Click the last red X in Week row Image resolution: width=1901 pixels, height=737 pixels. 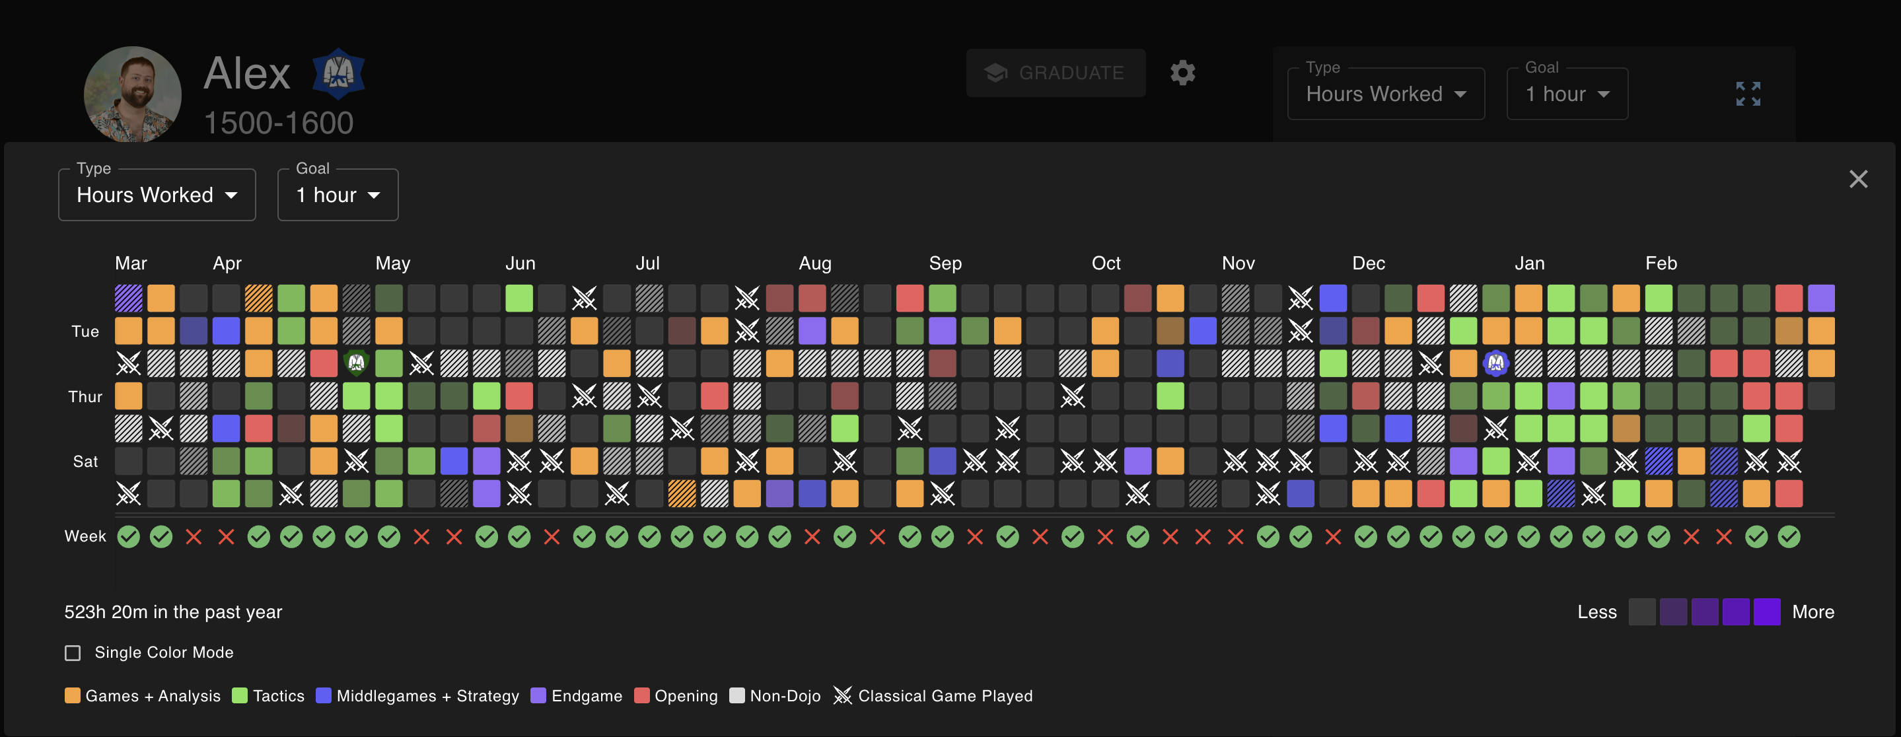1723,536
